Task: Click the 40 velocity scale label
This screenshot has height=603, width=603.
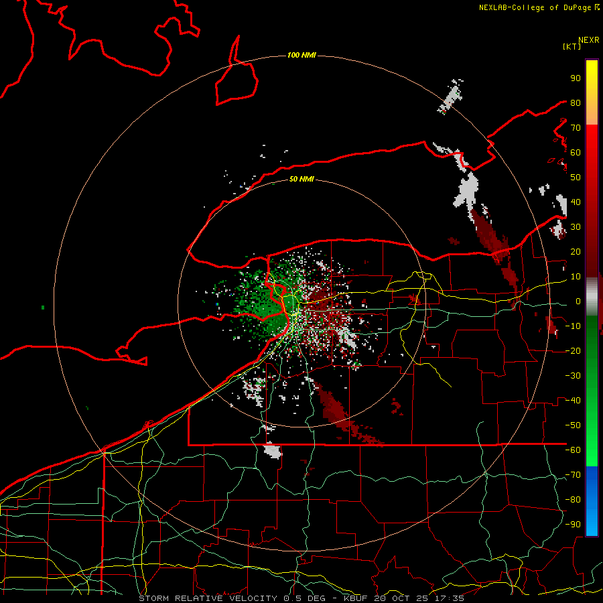Action: pos(576,202)
